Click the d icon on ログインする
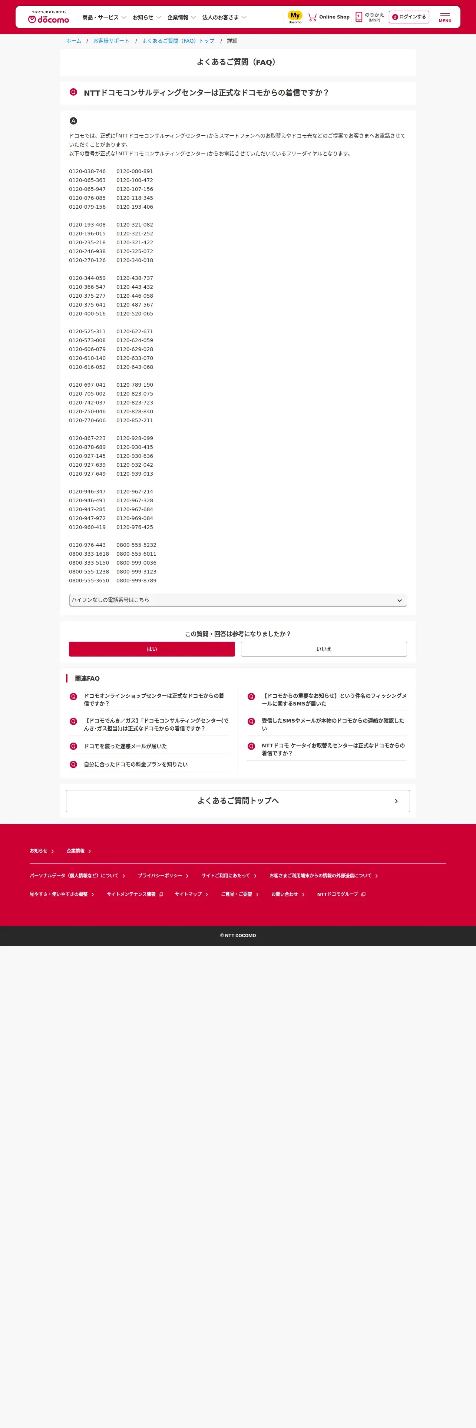The height and width of the screenshot is (1428, 476). coord(395,17)
